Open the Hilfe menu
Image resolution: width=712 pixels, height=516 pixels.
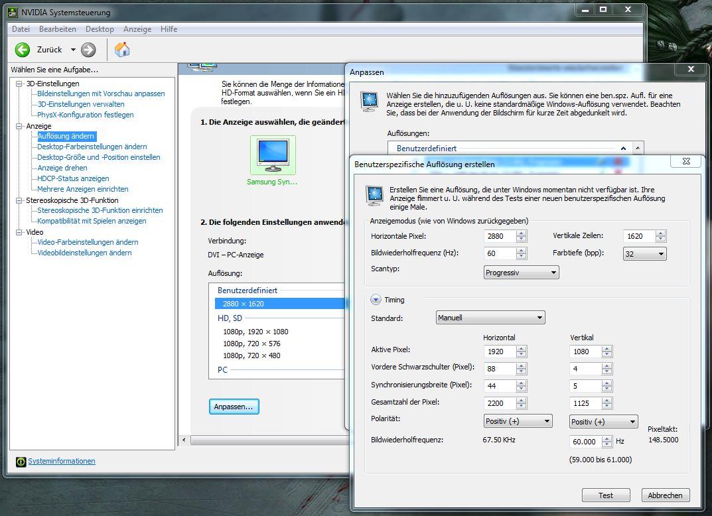click(x=169, y=29)
